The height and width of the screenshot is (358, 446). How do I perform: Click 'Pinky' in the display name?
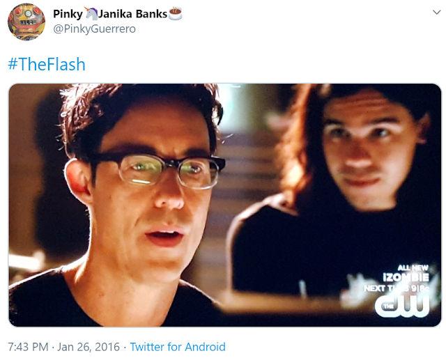(68, 14)
